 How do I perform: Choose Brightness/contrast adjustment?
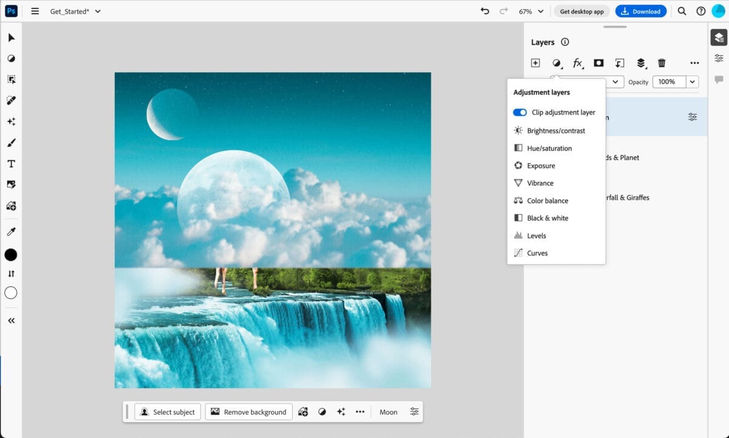pos(556,130)
